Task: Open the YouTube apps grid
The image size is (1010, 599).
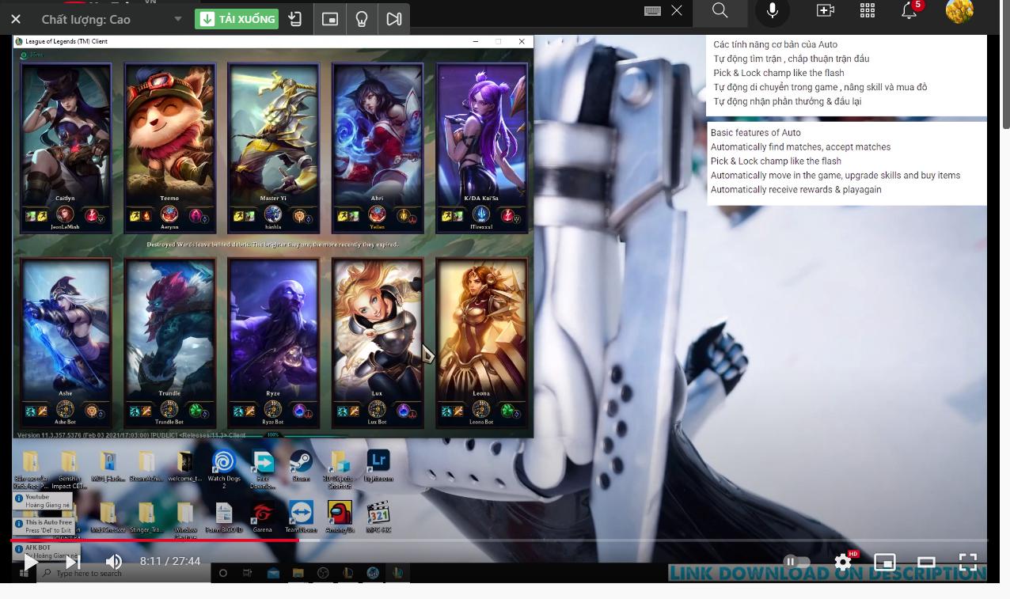Action: coord(868,10)
